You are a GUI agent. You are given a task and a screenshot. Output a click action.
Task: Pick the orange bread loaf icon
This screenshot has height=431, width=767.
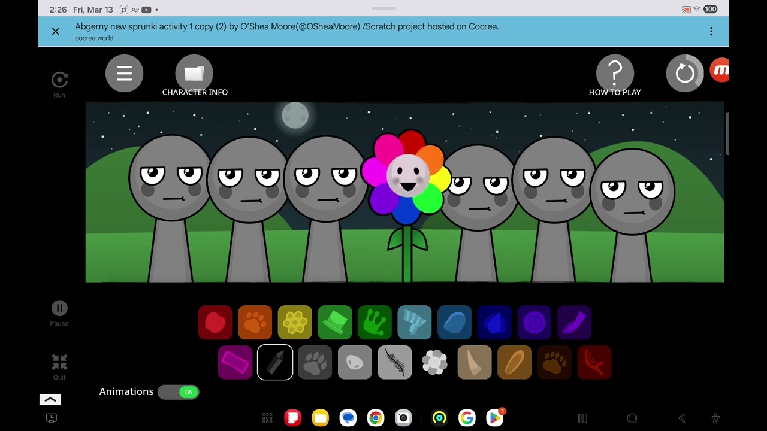click(x=514, y=362)
